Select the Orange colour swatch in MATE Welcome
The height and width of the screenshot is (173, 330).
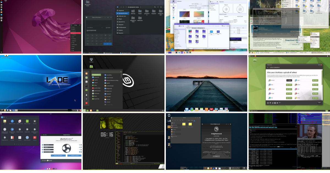click(269, 89)
